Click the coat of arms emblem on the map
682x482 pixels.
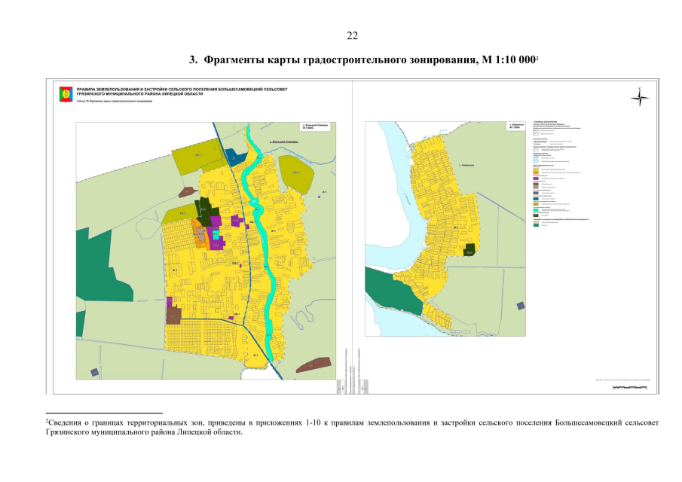(65, 94)
